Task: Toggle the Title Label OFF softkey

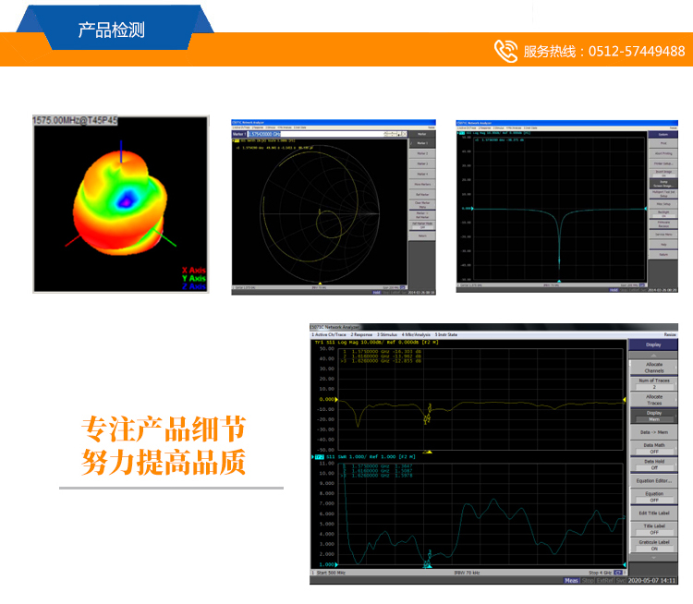Action: coord(653,529)
